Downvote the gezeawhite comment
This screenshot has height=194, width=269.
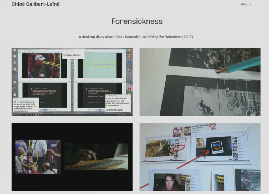point(87,90)
